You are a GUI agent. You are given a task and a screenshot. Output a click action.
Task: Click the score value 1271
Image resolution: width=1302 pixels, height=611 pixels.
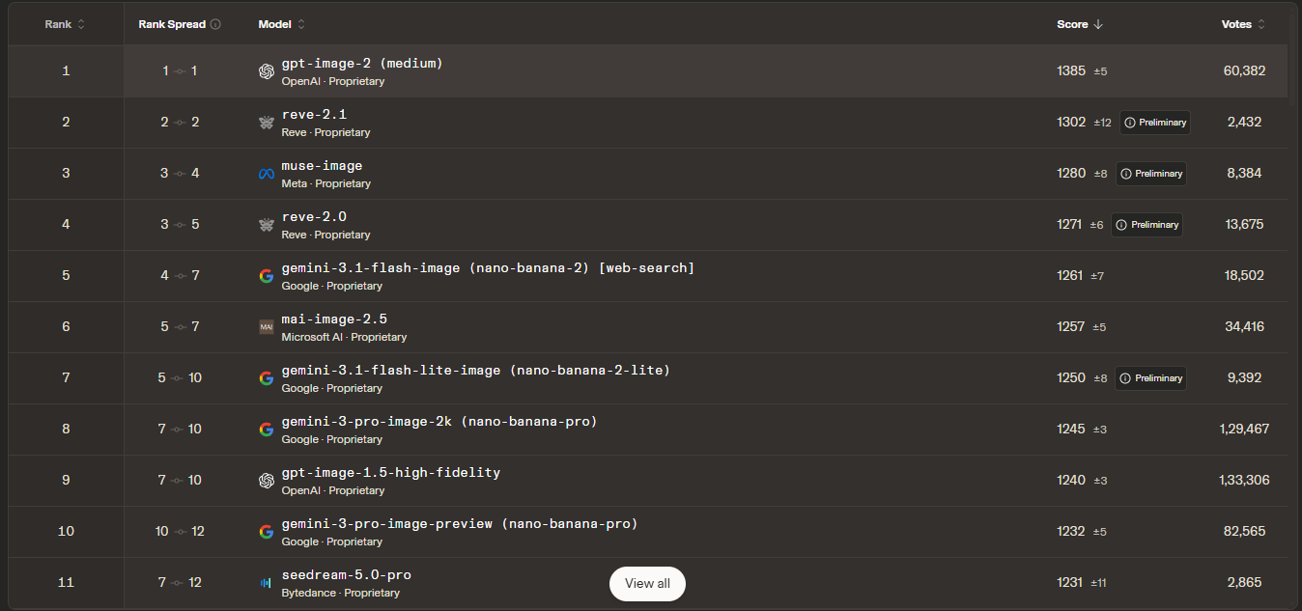click(x=1071, y=225)
